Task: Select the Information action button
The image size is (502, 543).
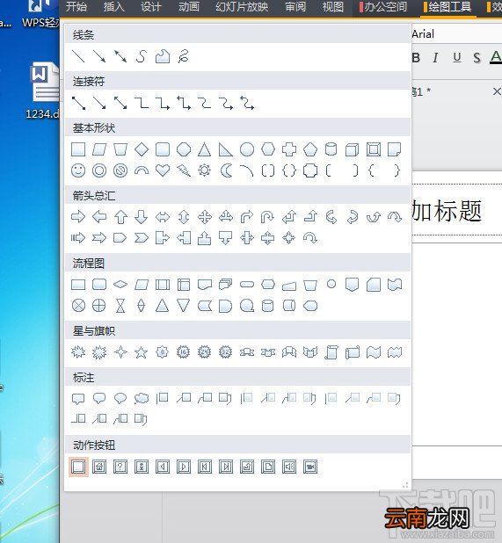Action: pyautogui.click(x=142, y=467)
